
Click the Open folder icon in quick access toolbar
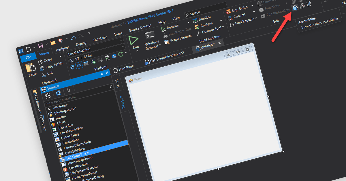53,43
